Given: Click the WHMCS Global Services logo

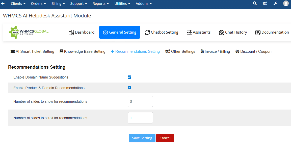Looking at the screenshot, I should [29, 32].
